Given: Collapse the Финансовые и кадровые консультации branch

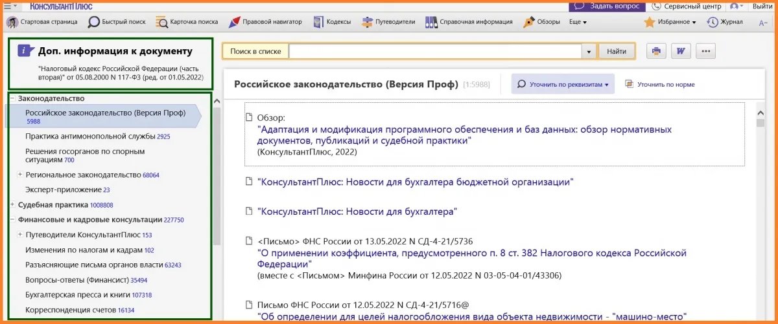Looking at the screenshot, I should 12,220.
